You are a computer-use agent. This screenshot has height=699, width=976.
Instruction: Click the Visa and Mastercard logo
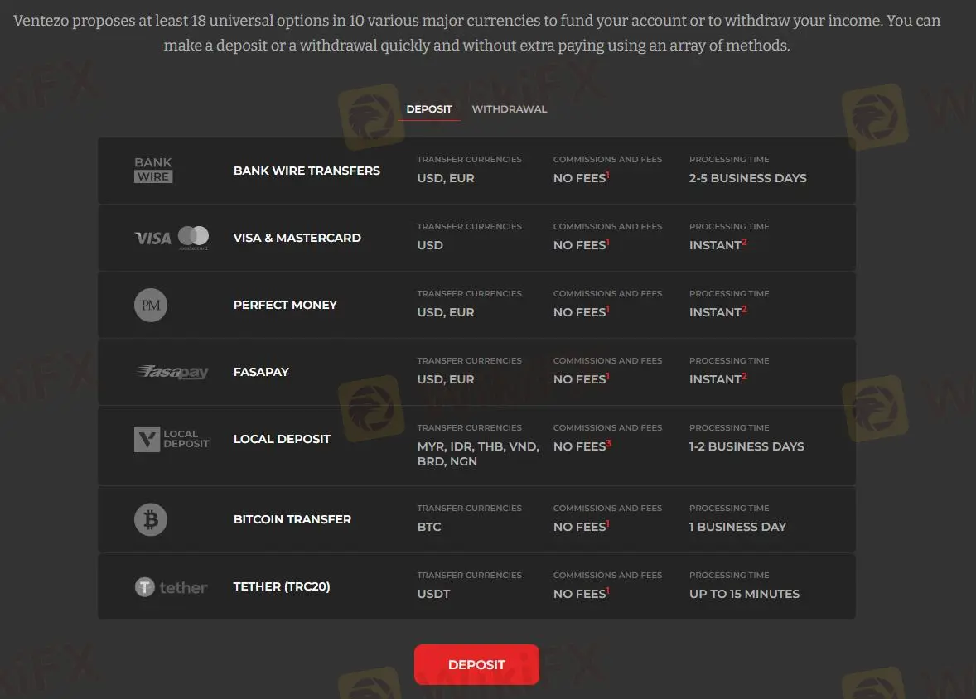coord(172,238)
